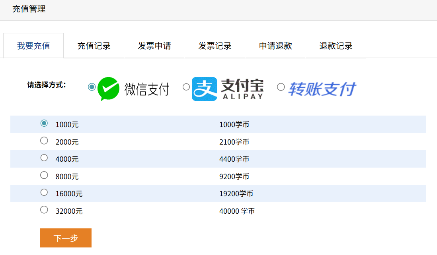Viewport: 437px width, 255px height.
Task: Pick the 4000元 recharge radio button
Action: [x=44, y=158]
